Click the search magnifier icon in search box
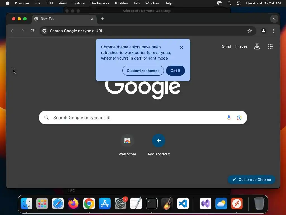This screenshot has width=286, height=215. [47, 118]
